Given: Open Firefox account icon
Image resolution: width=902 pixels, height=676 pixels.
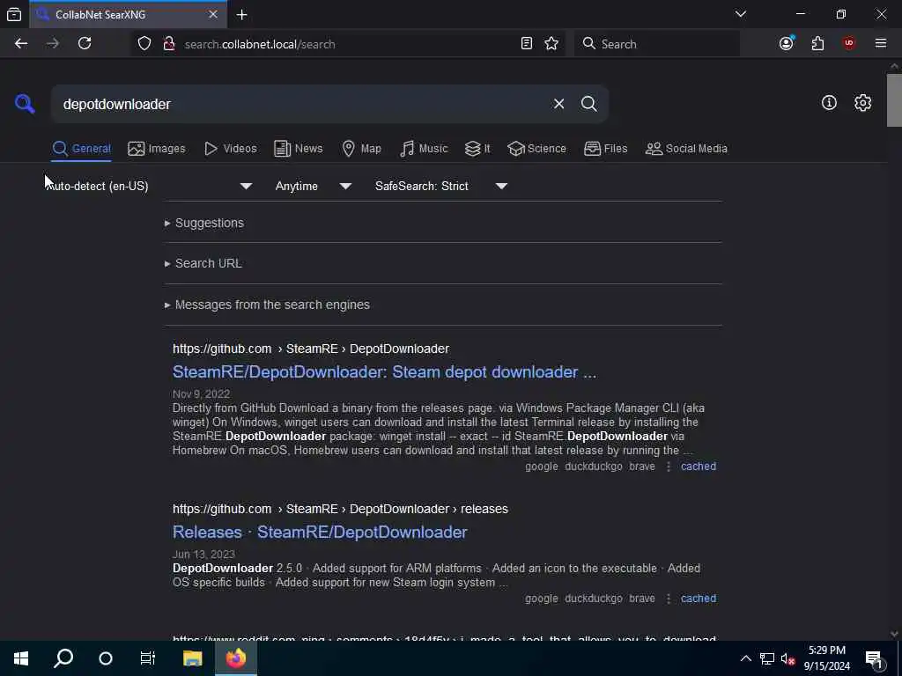Looking at the screenshot, I should tap(787, 44).
